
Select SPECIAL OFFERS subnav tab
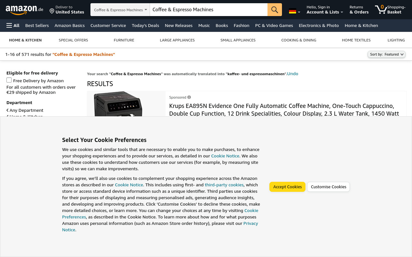(73, 40)
